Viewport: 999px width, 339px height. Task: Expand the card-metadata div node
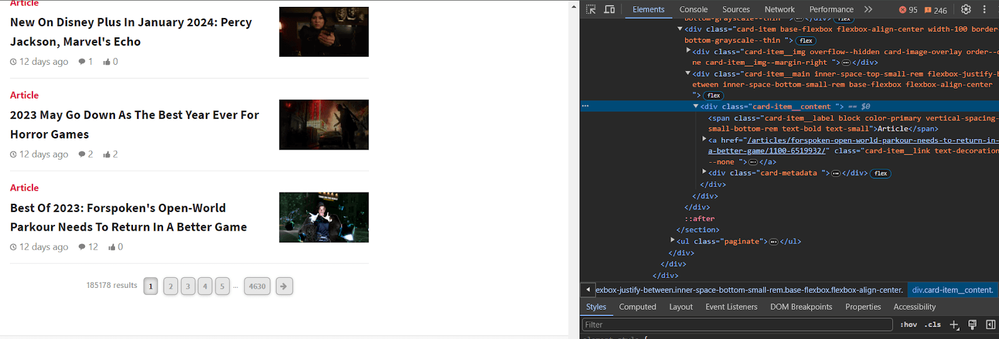tap(704, 172)
